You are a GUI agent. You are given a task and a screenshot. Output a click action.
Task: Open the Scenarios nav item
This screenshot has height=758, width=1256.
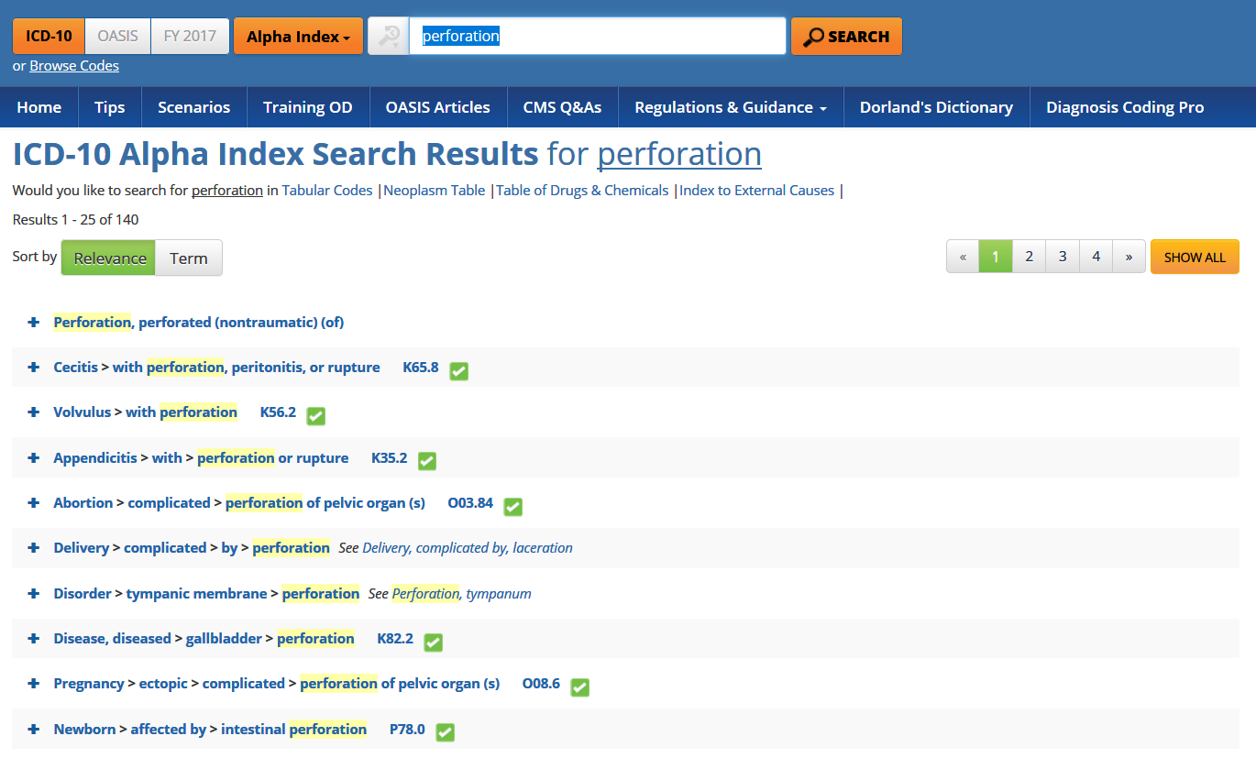[x=193, y=107]
